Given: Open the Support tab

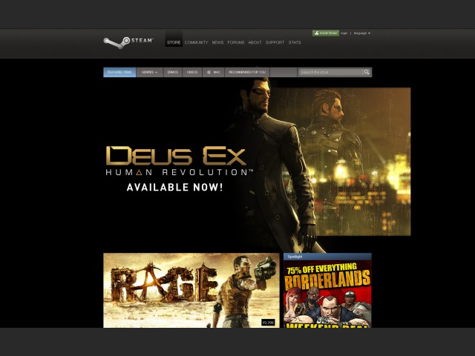Looking at the screenshot, I should pos(275,42).
